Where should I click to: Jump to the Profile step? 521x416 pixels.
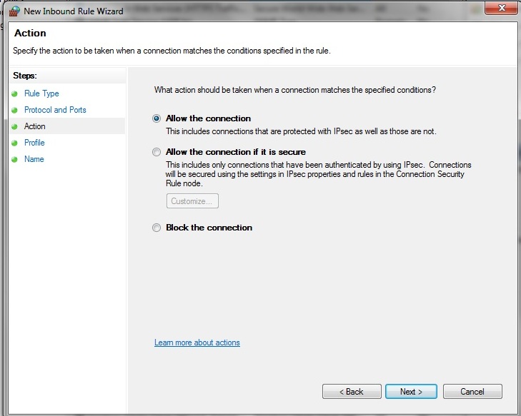coord(34,143)
